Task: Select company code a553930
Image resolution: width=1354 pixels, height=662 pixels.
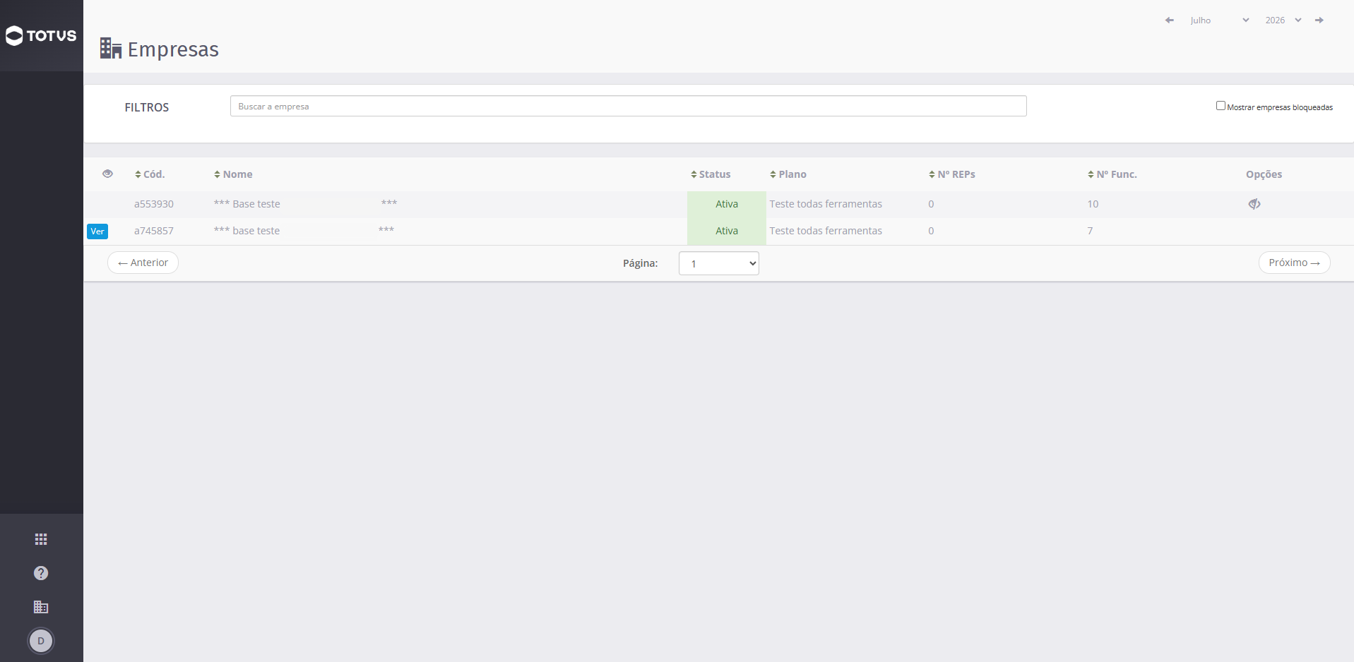Action: (154, 204)
